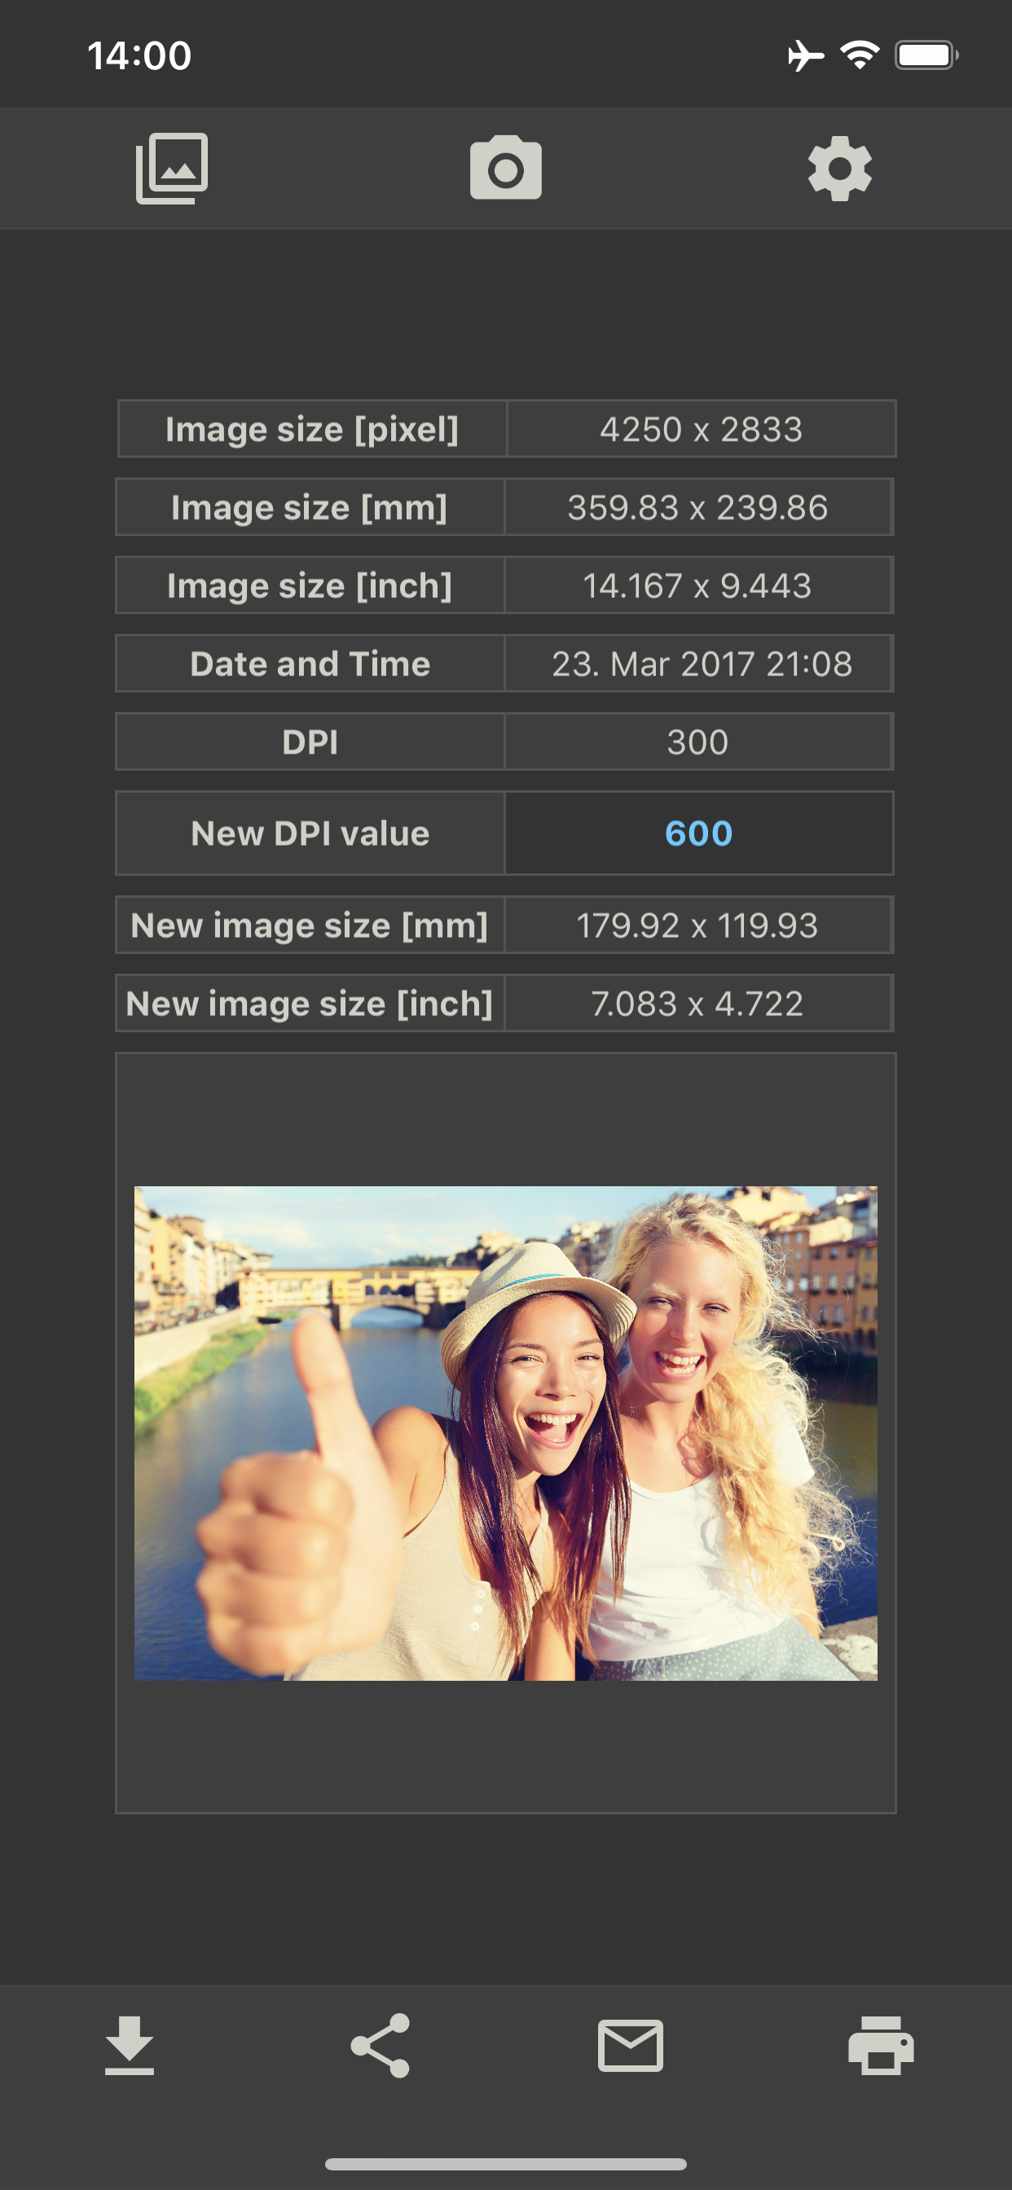Tap the email envelope icon
Image resolution: width=1012 pixels, height=2190 pixels.
pyautogui.click(x=630, y=2046)
